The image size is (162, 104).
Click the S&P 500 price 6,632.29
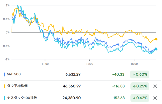point(73,74)
